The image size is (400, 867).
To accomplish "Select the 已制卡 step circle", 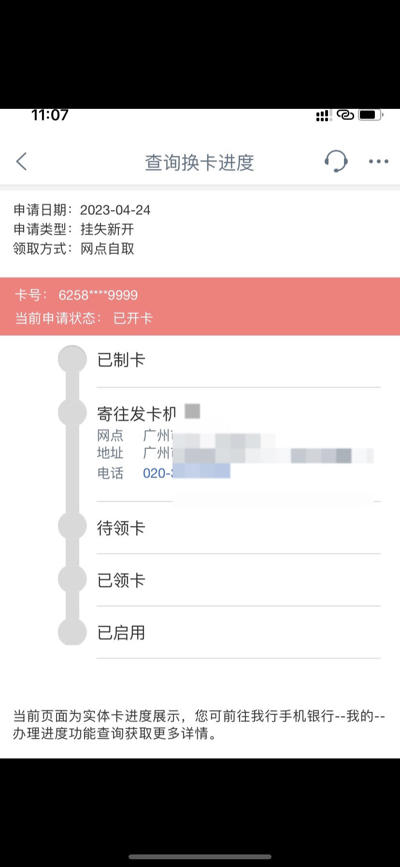I will tap(72, 359).
